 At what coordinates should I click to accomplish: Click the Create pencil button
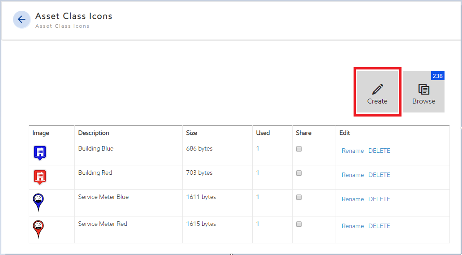point(377,92)
